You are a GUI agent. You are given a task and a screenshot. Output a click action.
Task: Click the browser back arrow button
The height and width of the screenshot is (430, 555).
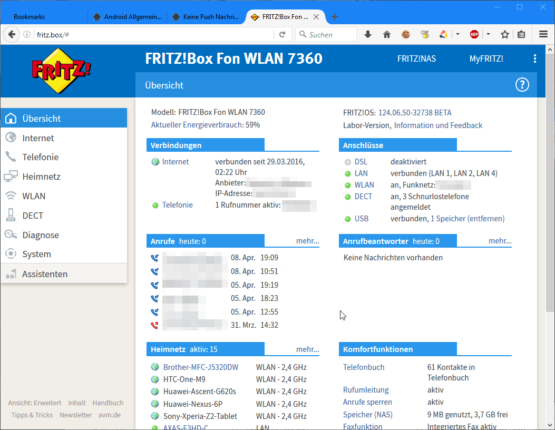tap(12, 34)
